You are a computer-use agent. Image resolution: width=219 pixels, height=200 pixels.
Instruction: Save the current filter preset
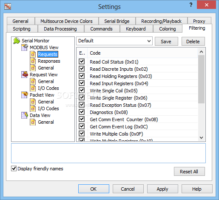[x=166, y=42]
